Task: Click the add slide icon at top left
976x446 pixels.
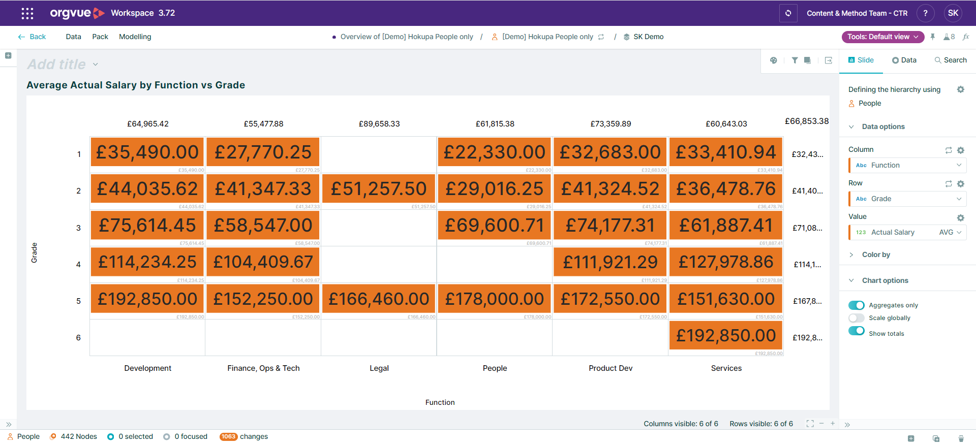Action: pos(8,55)
